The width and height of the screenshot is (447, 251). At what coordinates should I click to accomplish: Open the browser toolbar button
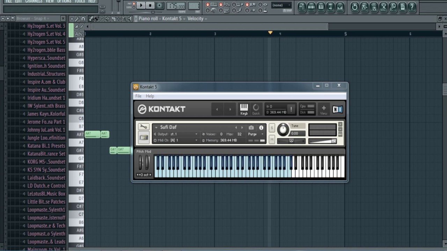331,7
